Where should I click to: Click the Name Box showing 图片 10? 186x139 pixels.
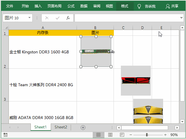[16, 18]
